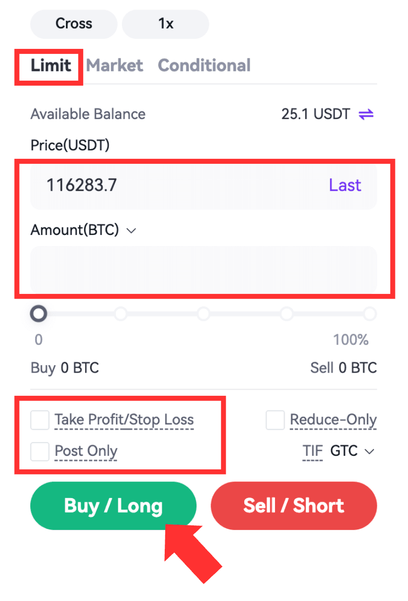Set amount slider to the 100% point
Screen dimensions: 408x601
[370, 314]
